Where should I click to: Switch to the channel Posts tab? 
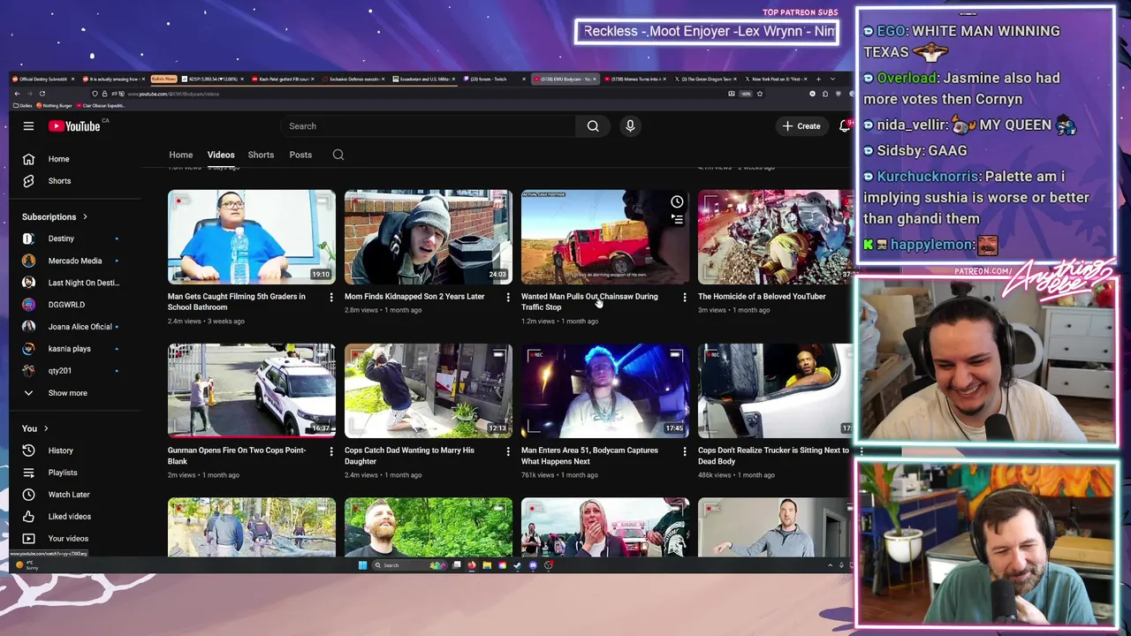click(x=300, y=155)
